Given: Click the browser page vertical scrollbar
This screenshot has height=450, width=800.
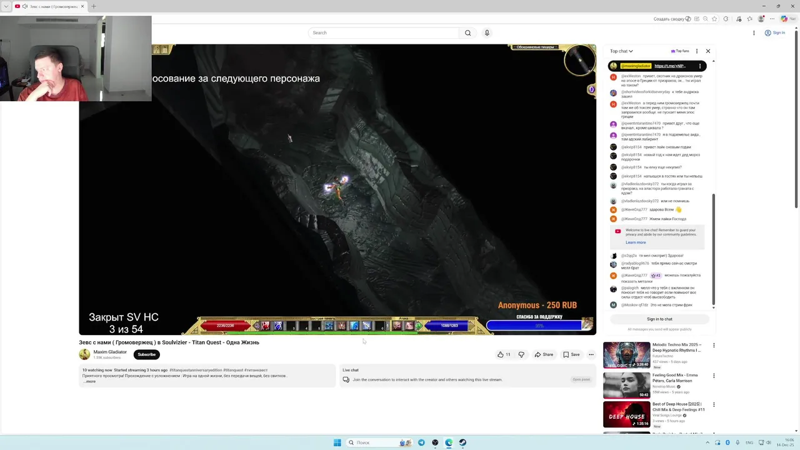Looking at the screenshot, I should coord(796,119).
